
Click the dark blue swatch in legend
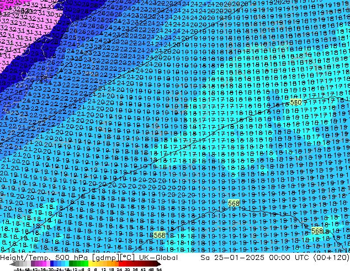click(52, 264)
